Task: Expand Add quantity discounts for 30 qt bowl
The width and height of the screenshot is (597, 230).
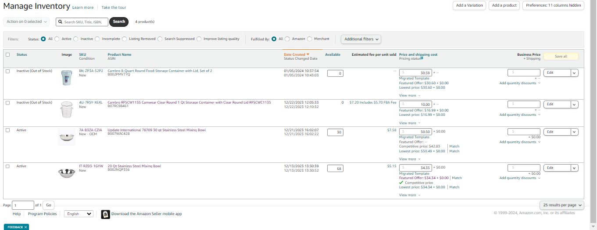Action: (x=520, y=142)
